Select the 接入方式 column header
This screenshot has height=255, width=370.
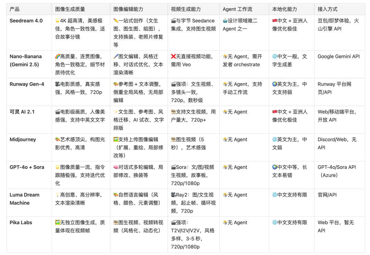327,9
